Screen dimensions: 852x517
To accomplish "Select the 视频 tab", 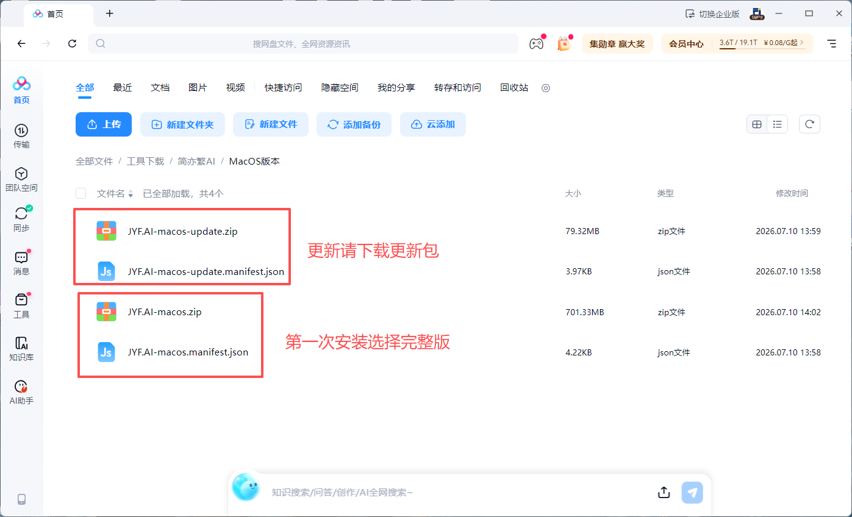I will 235,88.
